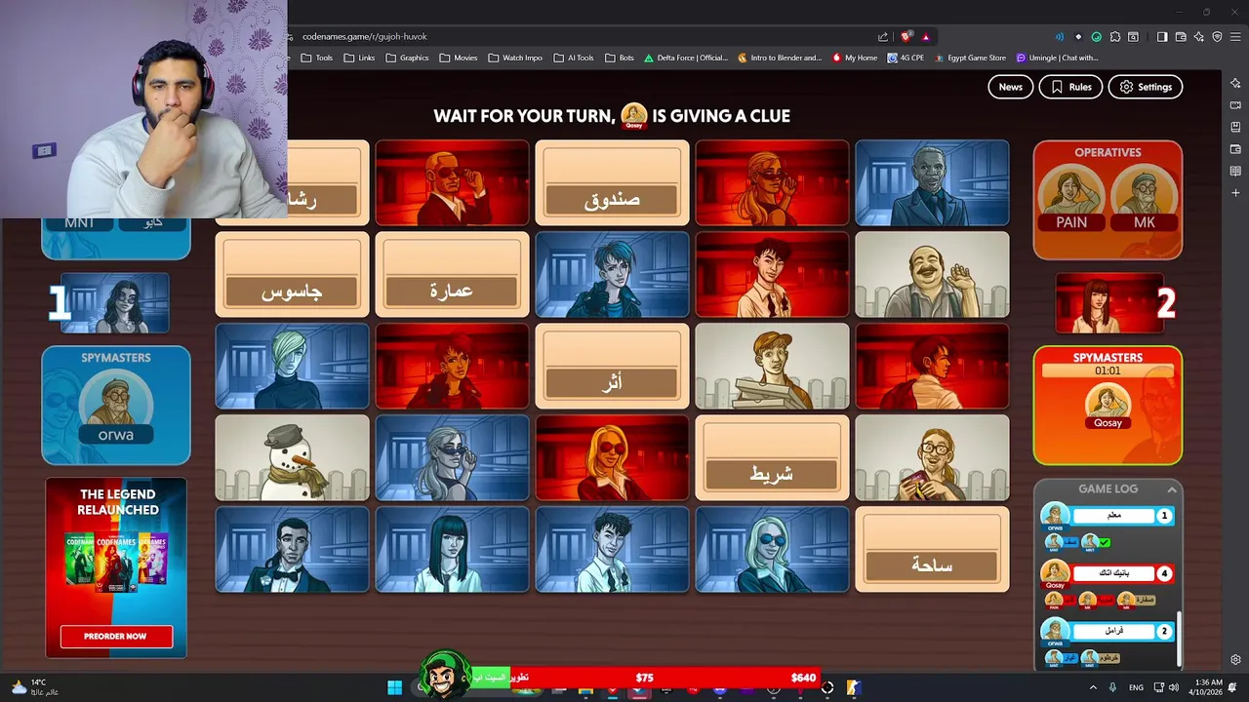The image size is (1249, 702).
Task: Click the فرامل clue in game log
Action: (1113, 632)
